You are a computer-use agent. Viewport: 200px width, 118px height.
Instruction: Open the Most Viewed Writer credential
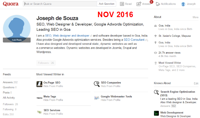click(x=170, y=63)
